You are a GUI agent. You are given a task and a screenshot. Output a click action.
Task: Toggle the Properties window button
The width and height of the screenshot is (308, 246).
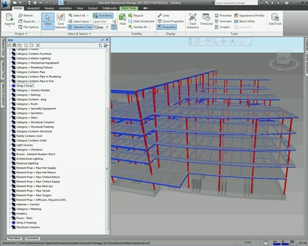[x=167, y=27]
